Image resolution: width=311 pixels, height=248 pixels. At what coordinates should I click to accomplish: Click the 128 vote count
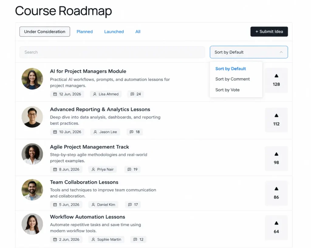point(276,84)
